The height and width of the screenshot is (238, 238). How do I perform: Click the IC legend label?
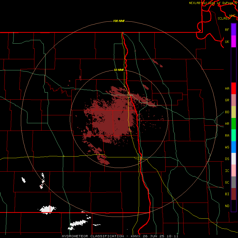point(227,171)
